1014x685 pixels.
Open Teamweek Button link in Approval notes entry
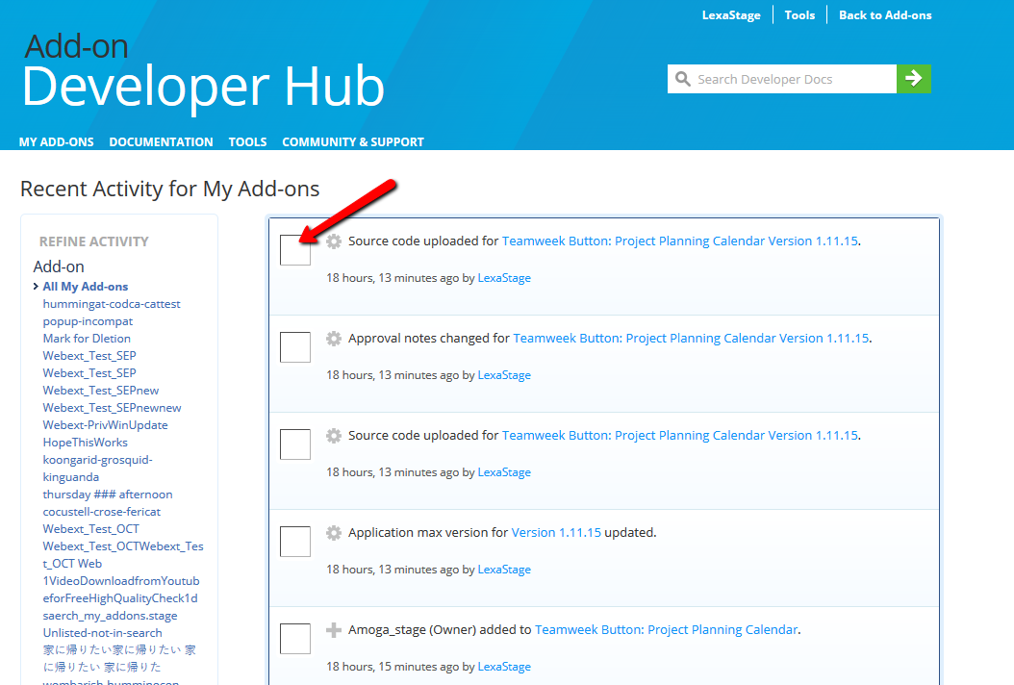691,339
